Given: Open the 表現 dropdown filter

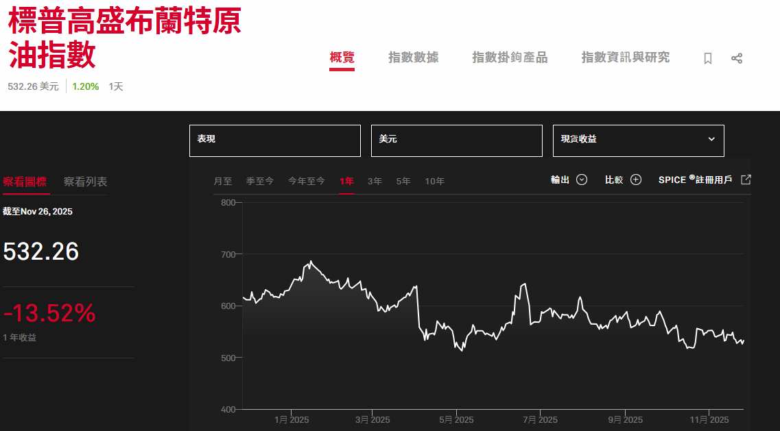Looking at the screenshot, I should [274, 140].
